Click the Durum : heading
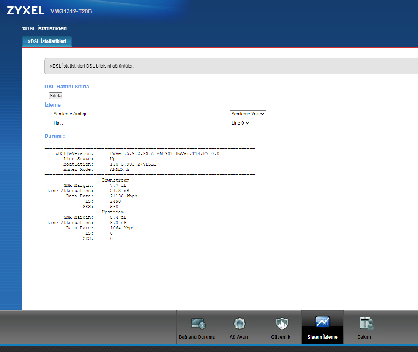 (55, 136)
